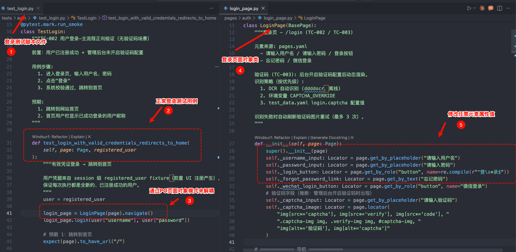Click 'ddddocr' word in docstring
The image size is (516, 252).
pos(314,88)
